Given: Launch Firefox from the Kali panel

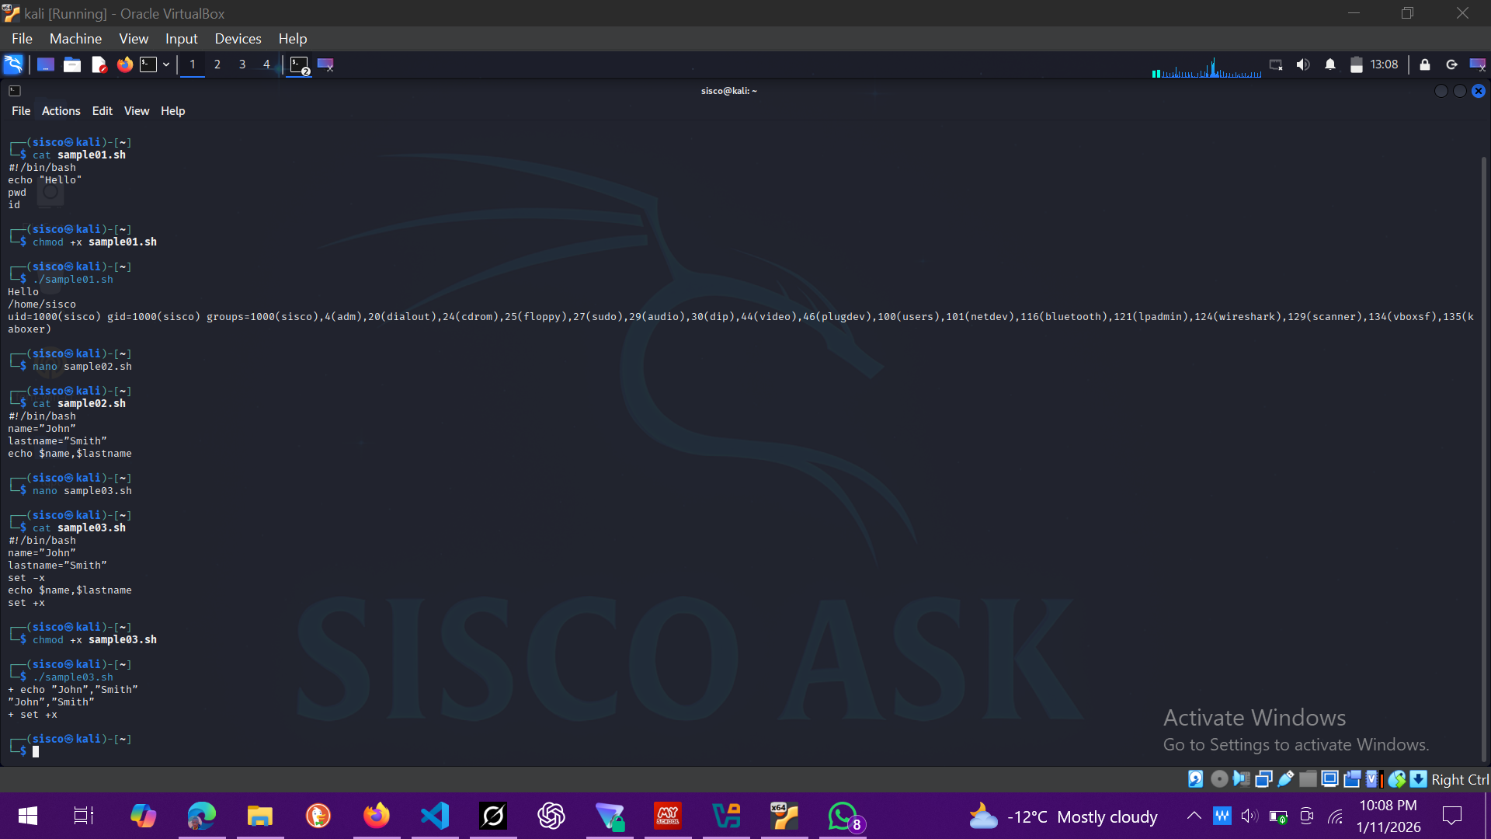Looking at the screenshot, I should click(x=124, y=64).
